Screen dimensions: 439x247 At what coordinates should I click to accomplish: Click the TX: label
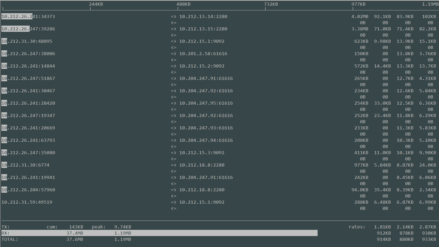coord(6,227)
